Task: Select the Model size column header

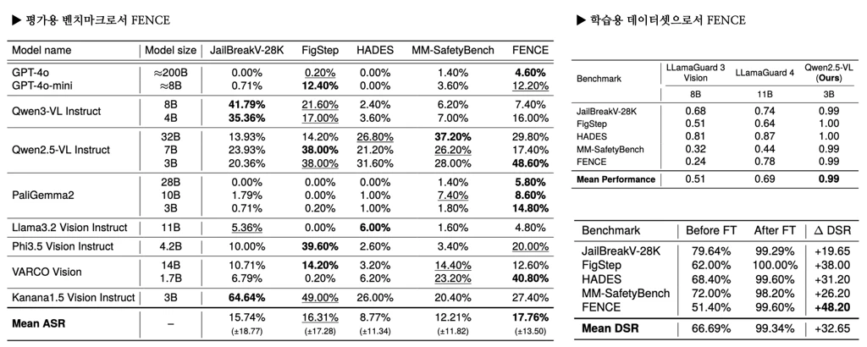Action: pyautogui.click(x=171, y=50)
